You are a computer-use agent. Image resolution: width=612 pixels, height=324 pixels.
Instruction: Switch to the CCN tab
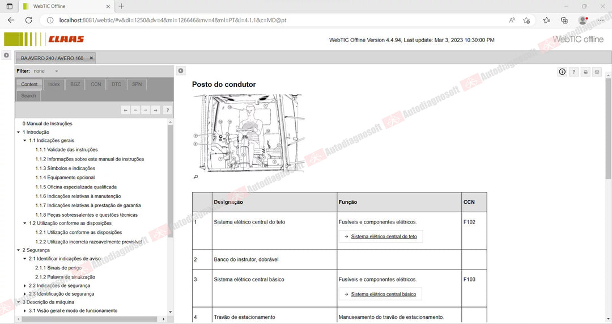96,84
